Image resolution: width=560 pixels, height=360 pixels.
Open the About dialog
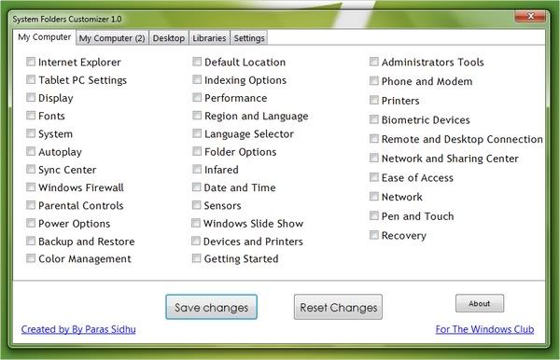480,303
